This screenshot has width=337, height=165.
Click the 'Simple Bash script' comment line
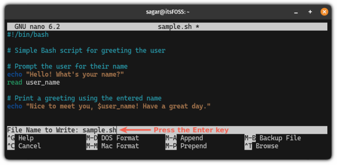(x=86, y=50)
